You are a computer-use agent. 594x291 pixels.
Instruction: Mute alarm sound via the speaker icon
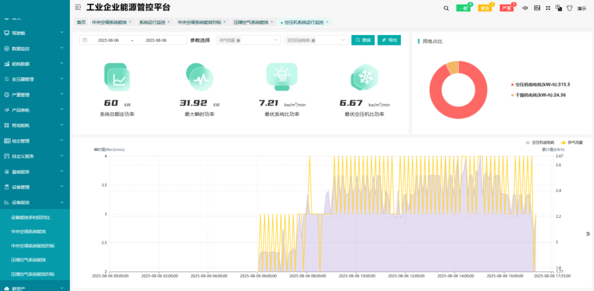click(x=525, y=8)
